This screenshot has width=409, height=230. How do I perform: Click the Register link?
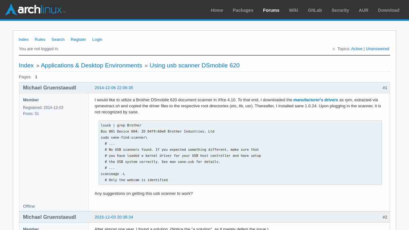(x=78, y=40)
